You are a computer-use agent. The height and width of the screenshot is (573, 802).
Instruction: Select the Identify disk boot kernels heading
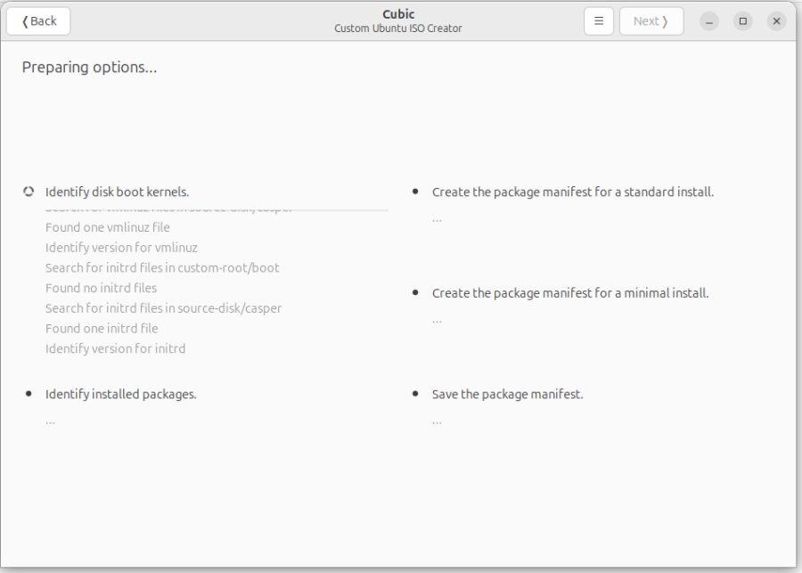coord(117,192)
